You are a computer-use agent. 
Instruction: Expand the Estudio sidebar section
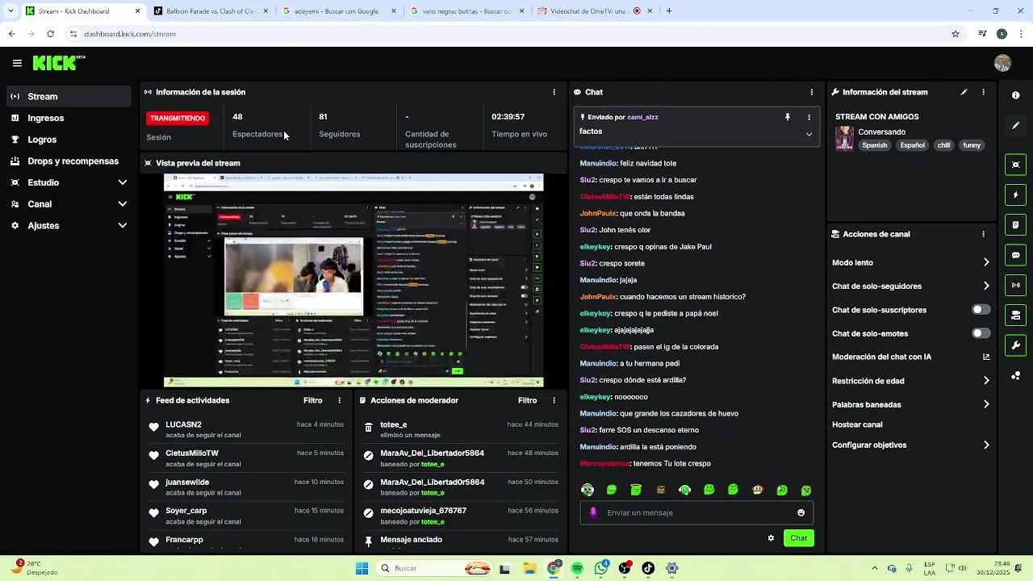point(123,182)
